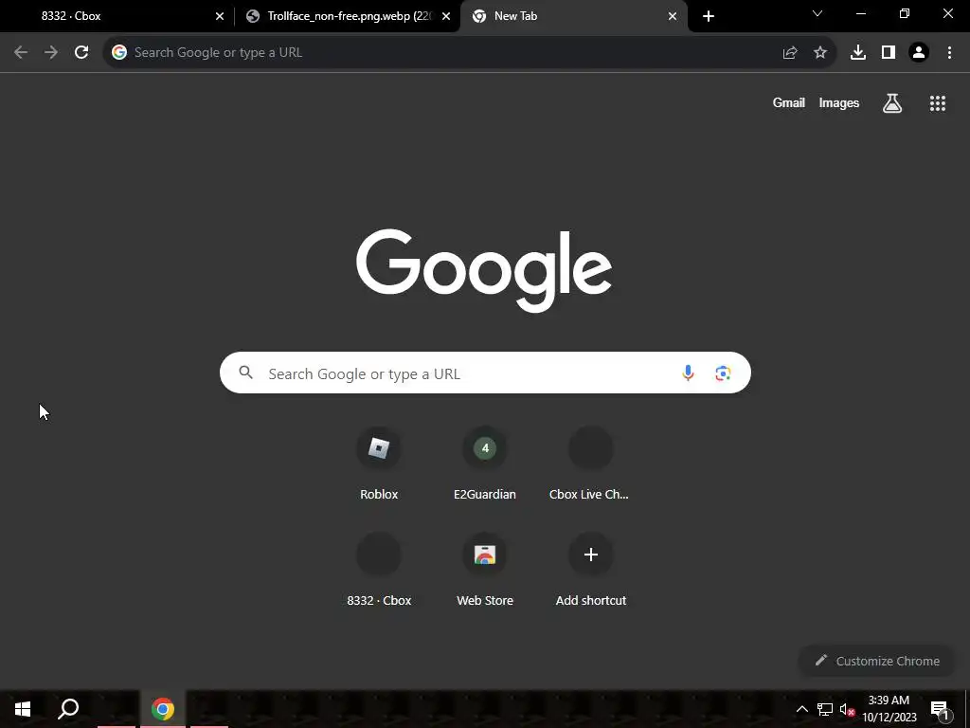Start voice search with microphone icon

[x=688, y=373]
